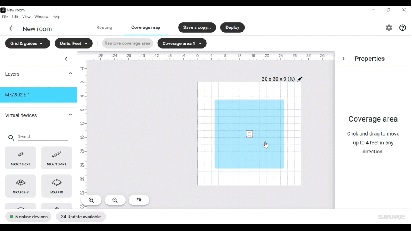Open the Grid & guides dropdown
412x231 pixels.
tap(27, 43)
